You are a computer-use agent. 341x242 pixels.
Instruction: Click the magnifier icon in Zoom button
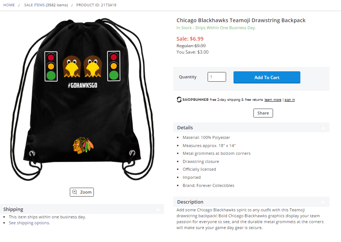click(x=75, y=192)
